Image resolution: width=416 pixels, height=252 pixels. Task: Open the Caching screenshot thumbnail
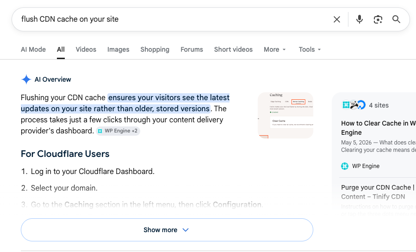[x=286, y=115]
